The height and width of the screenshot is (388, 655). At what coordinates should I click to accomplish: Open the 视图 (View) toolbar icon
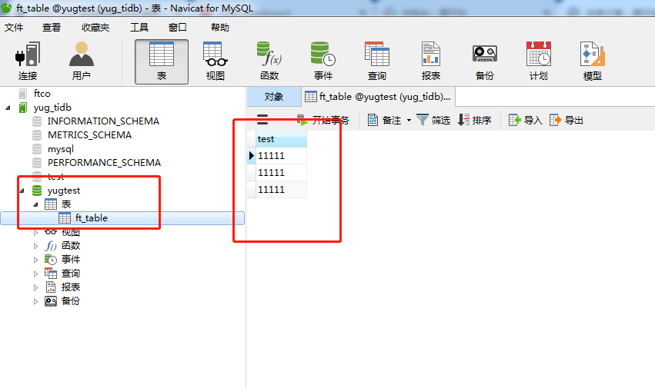click(x=216, y=61)
